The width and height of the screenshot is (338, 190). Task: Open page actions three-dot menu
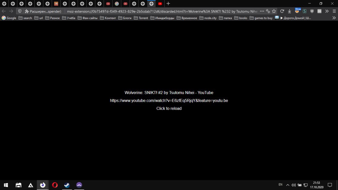tap(262, 11)
